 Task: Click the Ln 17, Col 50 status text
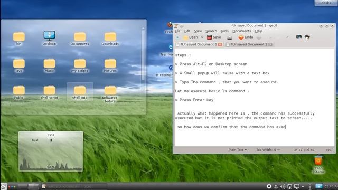[304, 150]
